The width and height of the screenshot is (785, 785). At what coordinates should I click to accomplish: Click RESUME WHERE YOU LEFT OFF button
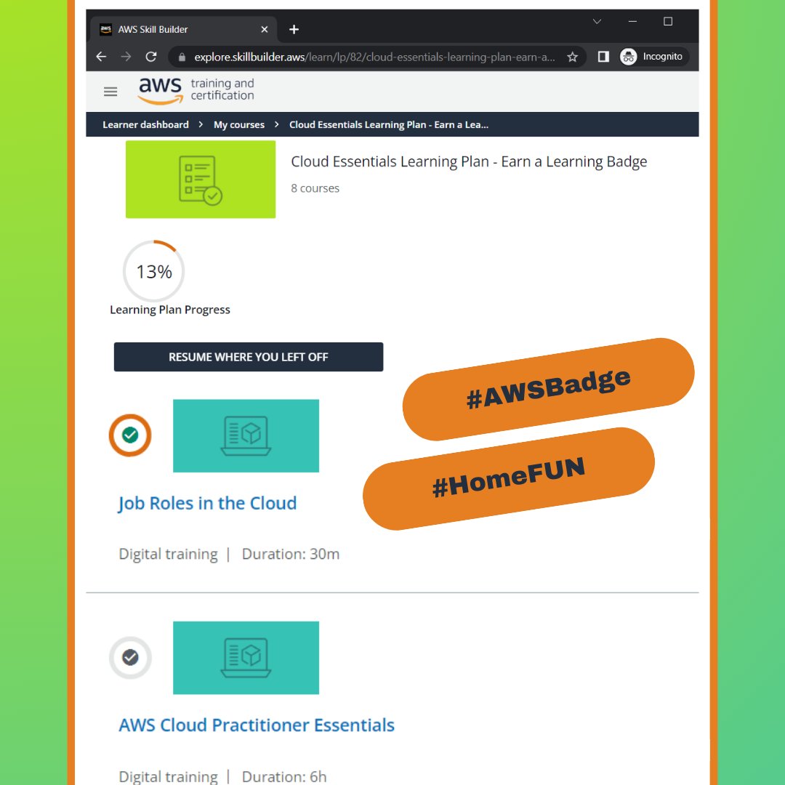[x=249, y=357]
